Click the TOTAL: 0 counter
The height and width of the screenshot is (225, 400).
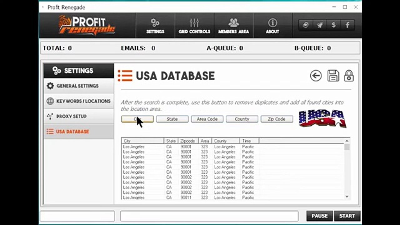click(57, 48)
